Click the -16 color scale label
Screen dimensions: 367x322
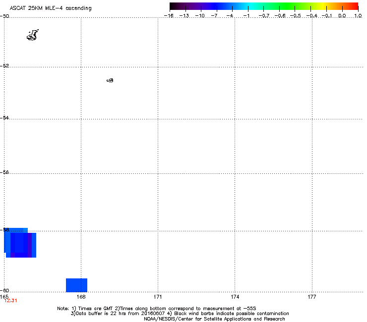(x=169, y=16)
